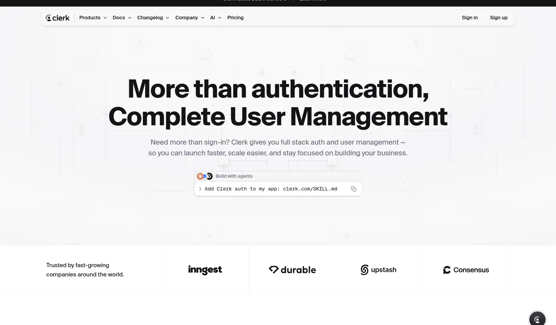556x325 pixels.
Task: Click the 'More than authentication' headline
Action: click(278, 89)
